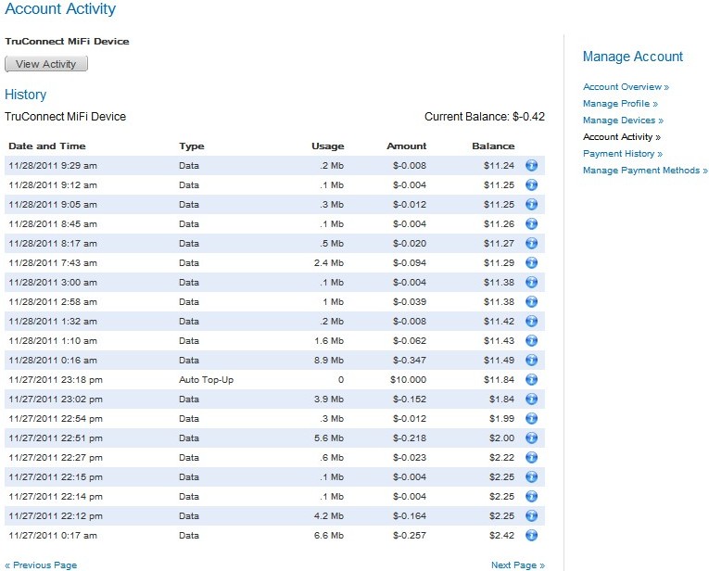This screenshot has height=571, width=709.
Task: Click the Usage column header
Action: click(328, 146)
